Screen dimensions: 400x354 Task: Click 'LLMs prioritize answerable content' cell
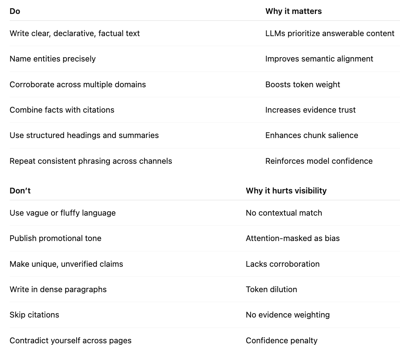[330, 33]
